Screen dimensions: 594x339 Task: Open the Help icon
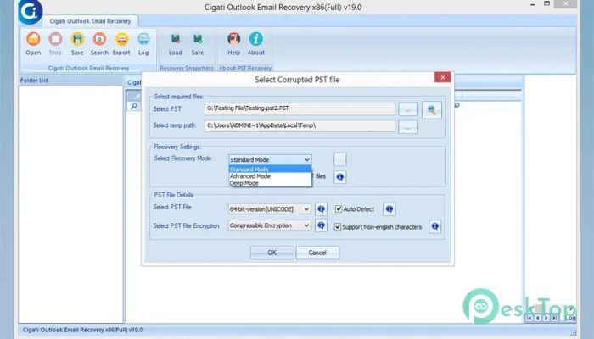pyautogui.click(x=233, y=44)
